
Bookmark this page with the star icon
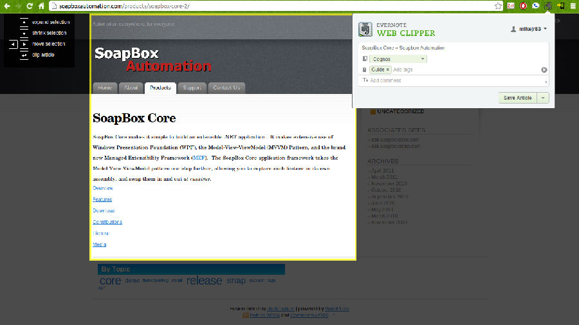pos(498,6)
